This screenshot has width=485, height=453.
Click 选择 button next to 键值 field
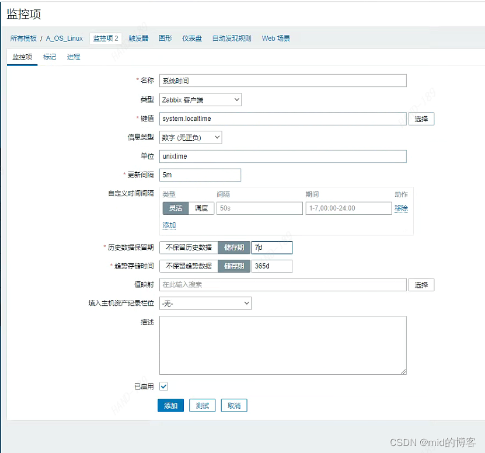pyautogui.click(x=421, y=119)
